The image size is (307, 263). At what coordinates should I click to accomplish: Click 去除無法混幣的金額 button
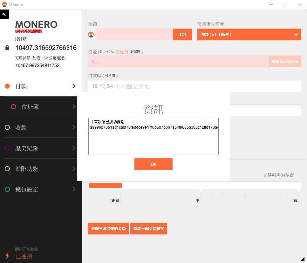pyautogui.click(x=108, y=228)
